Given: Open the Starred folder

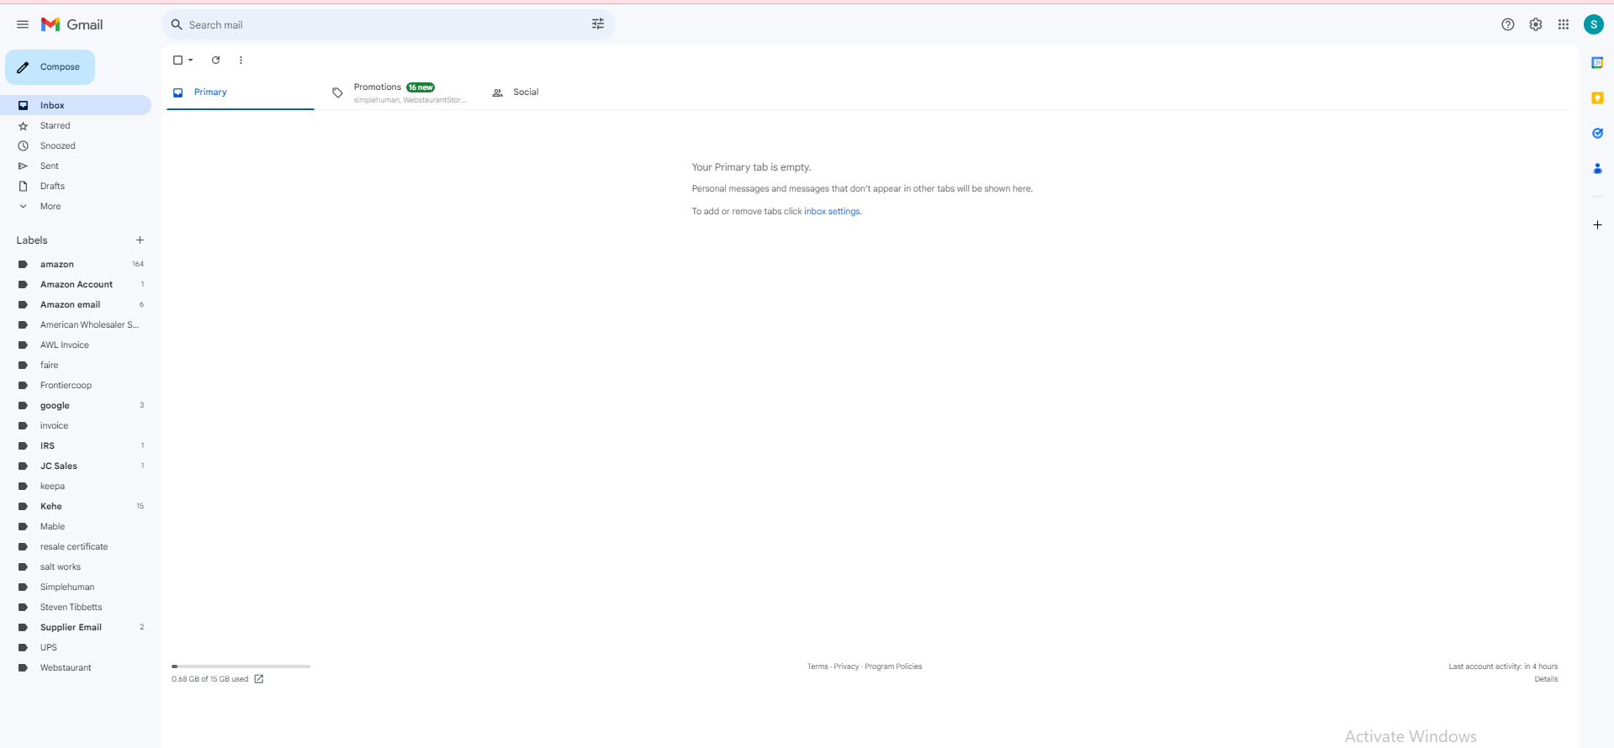Looking at the screenshot, I should pyautogui.click(x=76, y=125).
